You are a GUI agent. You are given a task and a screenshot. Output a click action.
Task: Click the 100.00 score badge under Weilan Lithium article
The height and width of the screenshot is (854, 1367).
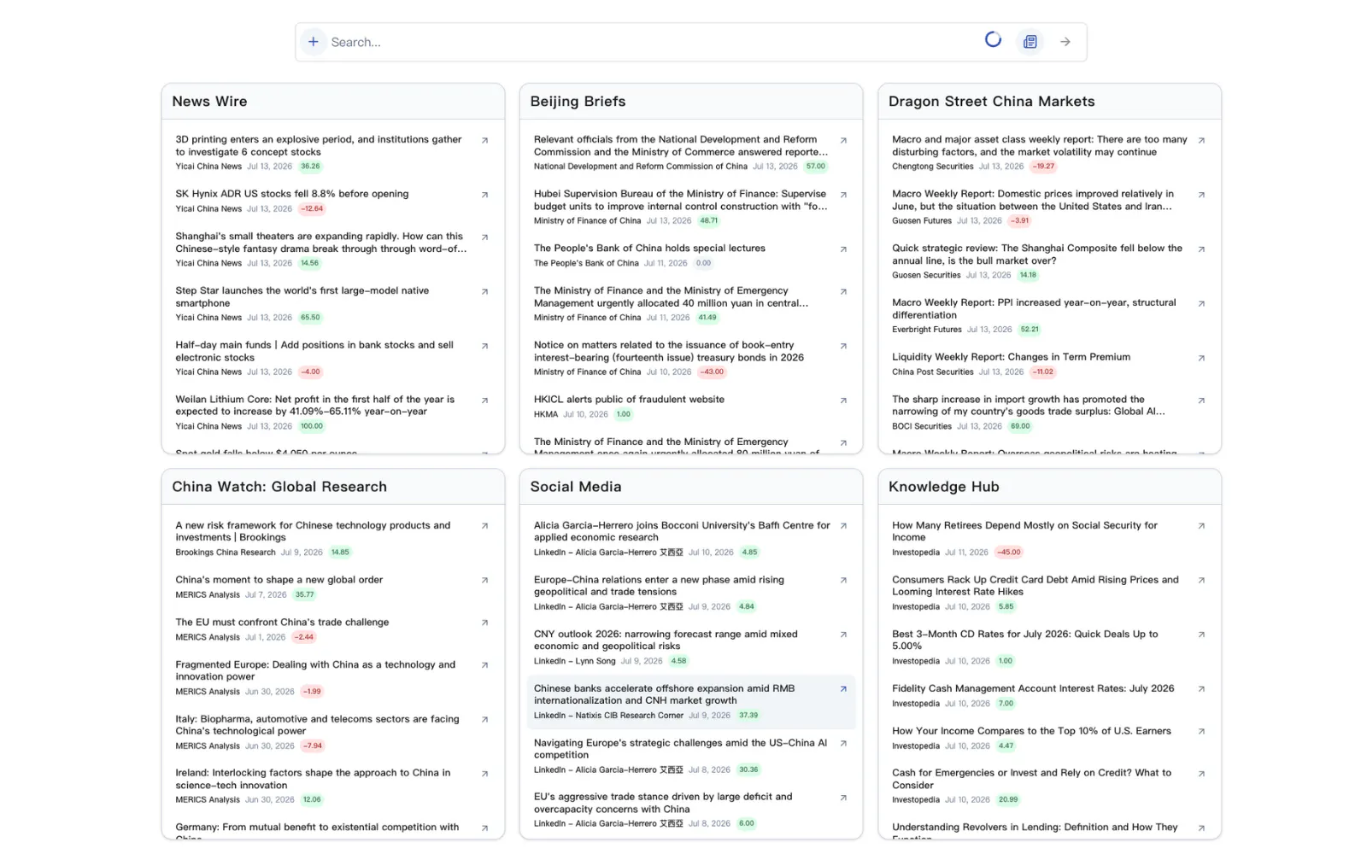(x=312, y=427)
